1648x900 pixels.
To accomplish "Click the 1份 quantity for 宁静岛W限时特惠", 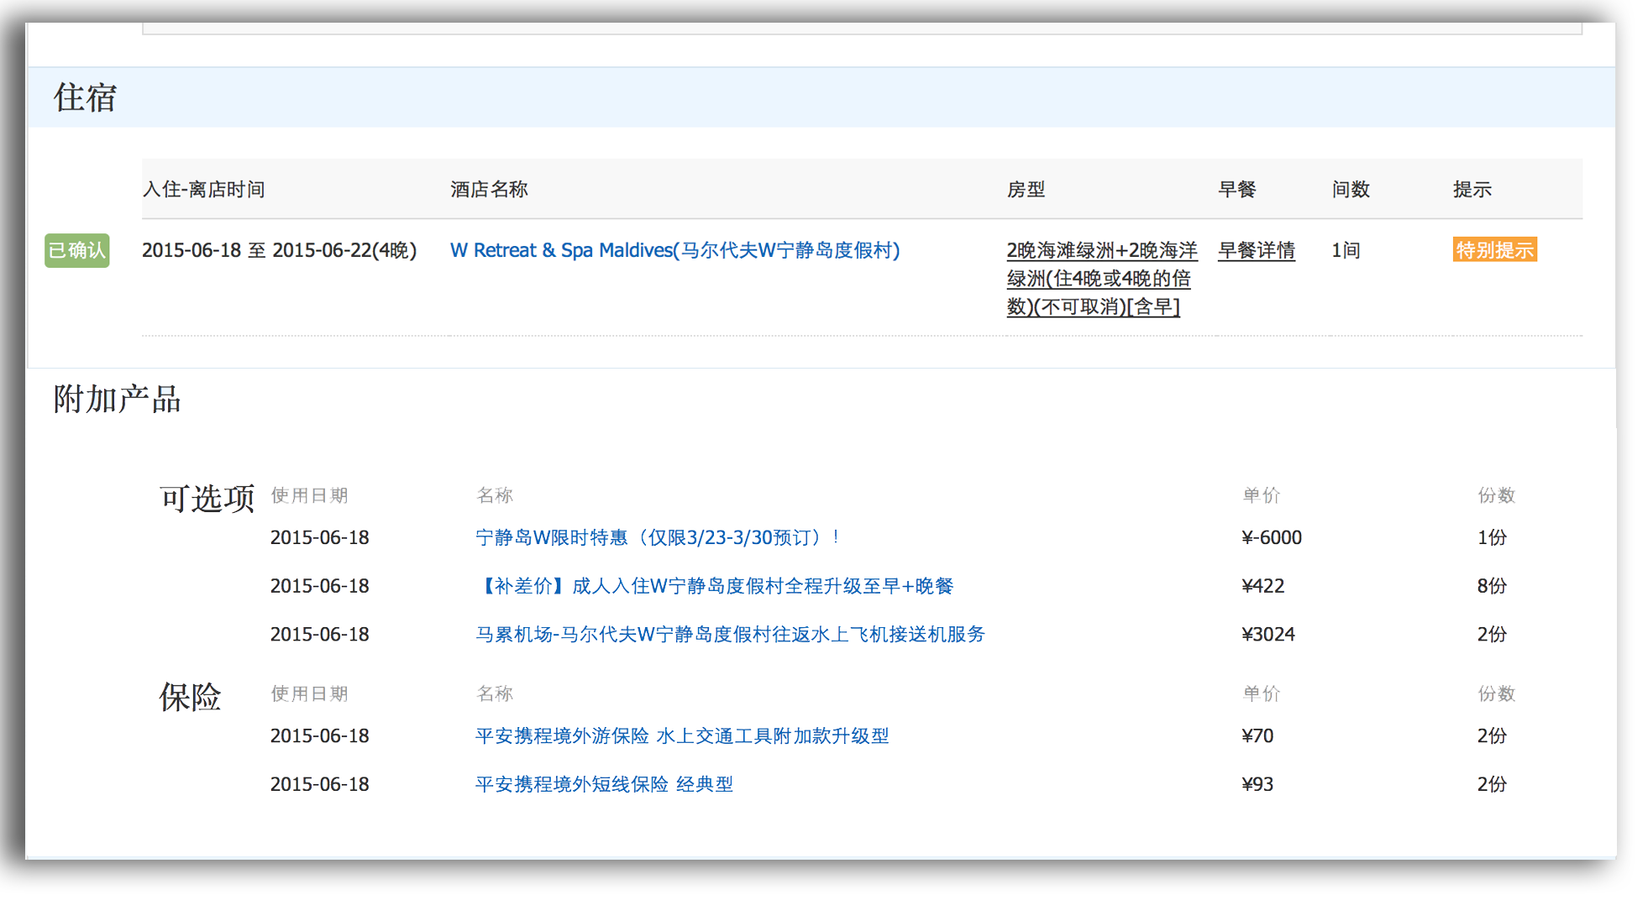I will (x=1492, y=537).
